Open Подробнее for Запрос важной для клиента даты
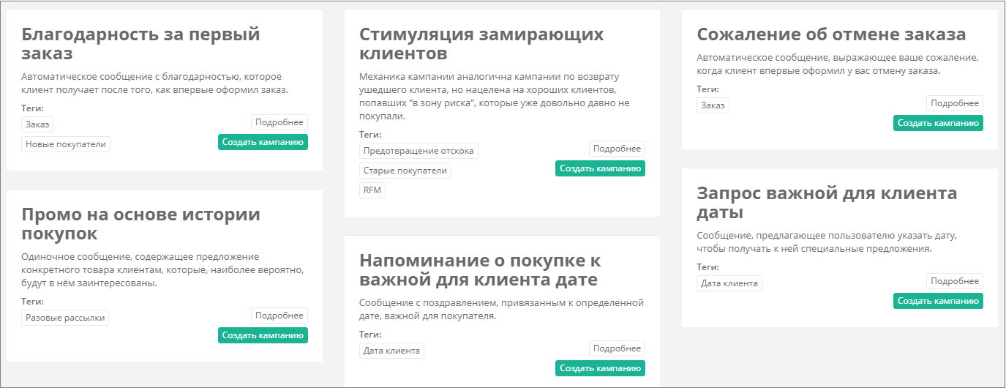Image resolution: width=1006 pixels, height=388 pixels. 955,281
